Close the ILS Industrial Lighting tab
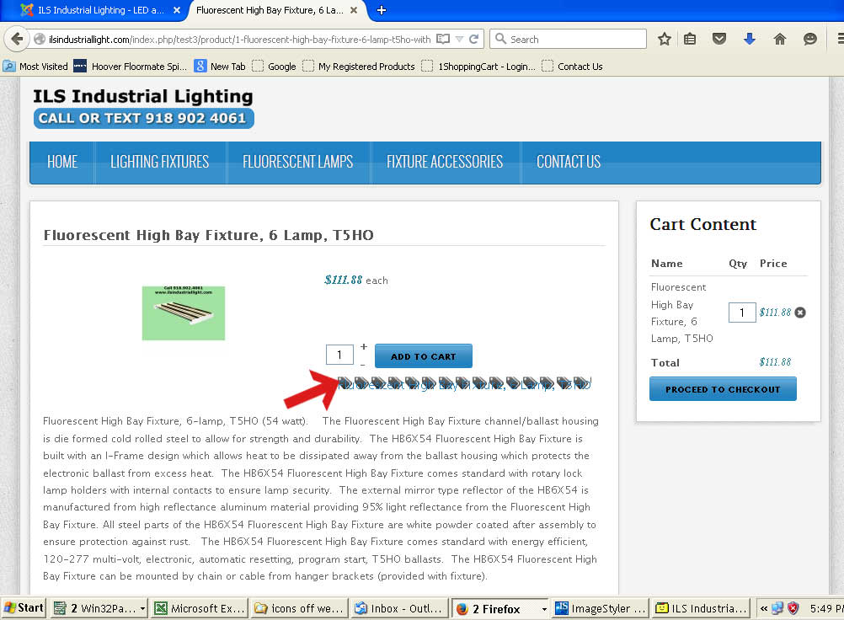The height and width of the screenshot is (620, 844). [x=177, y=10]
